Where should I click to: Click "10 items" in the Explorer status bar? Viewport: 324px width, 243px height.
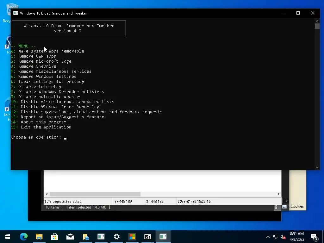pyautogui.click(x=53, y=207)
